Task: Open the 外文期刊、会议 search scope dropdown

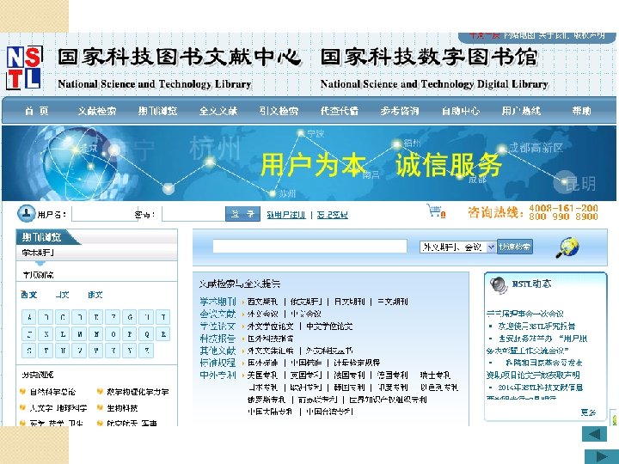Action: [x=457, y=247]
